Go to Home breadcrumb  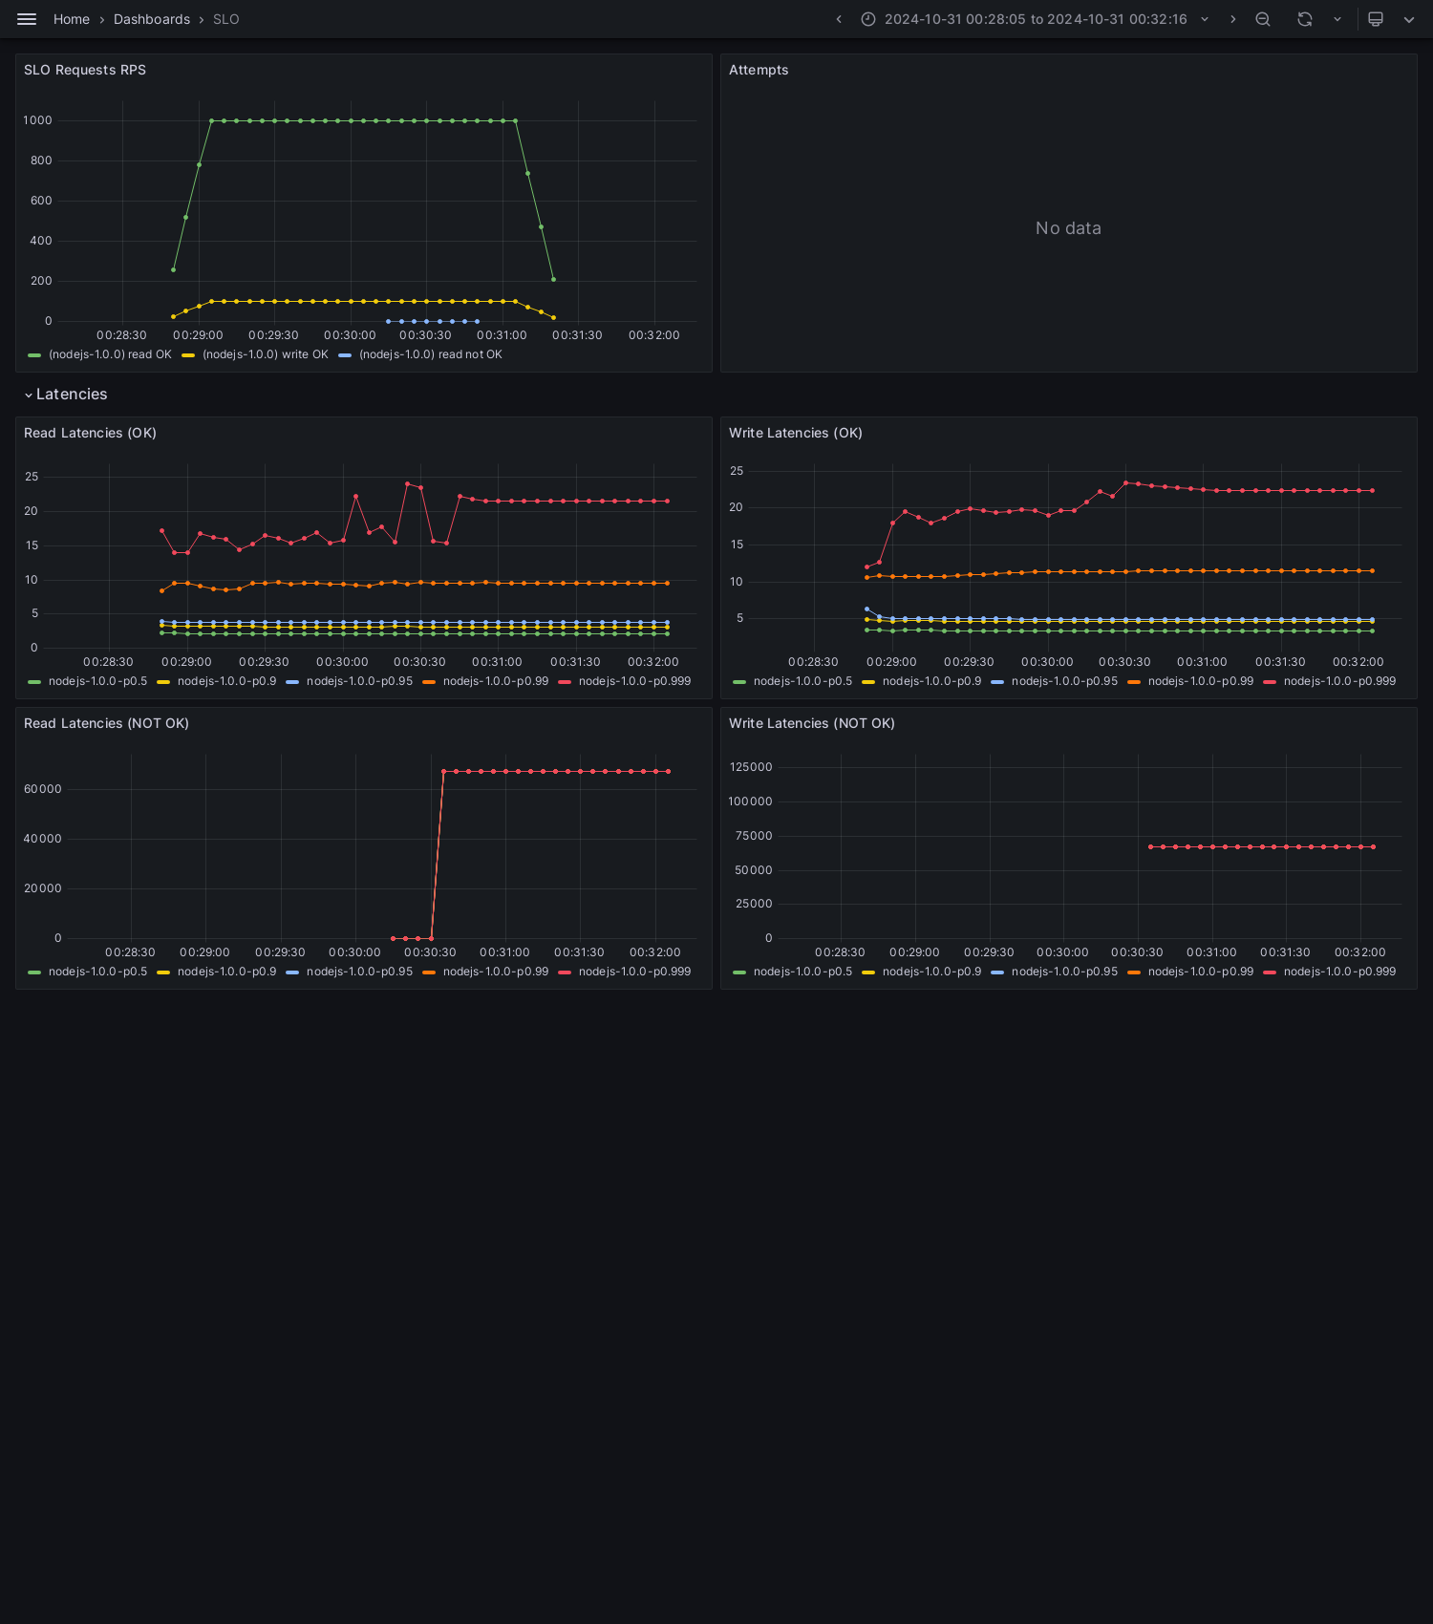click(x=72, y=19)
